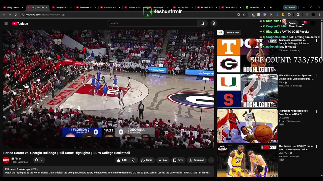Click the install app icon in address bar
Viewport: 323px width, 181px height.
point(239,15)
